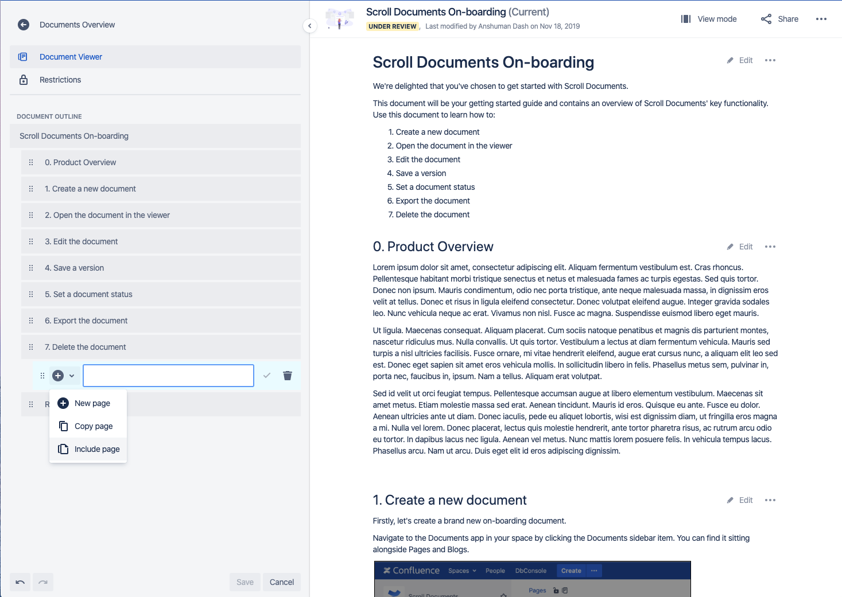
Task: Select '4. Save a version' outline item
Action: (x=75, y=268)
